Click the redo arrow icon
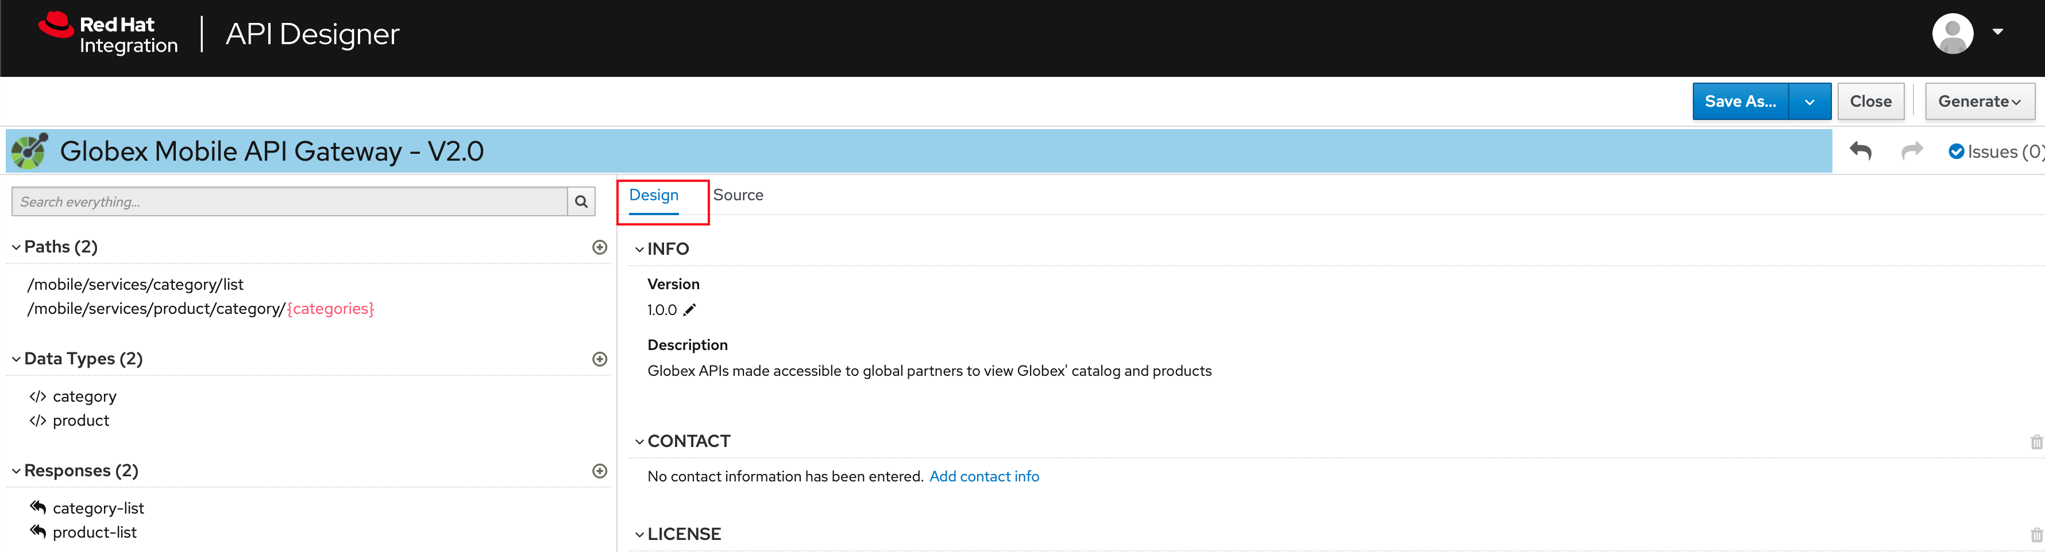 pos(1912,151)
